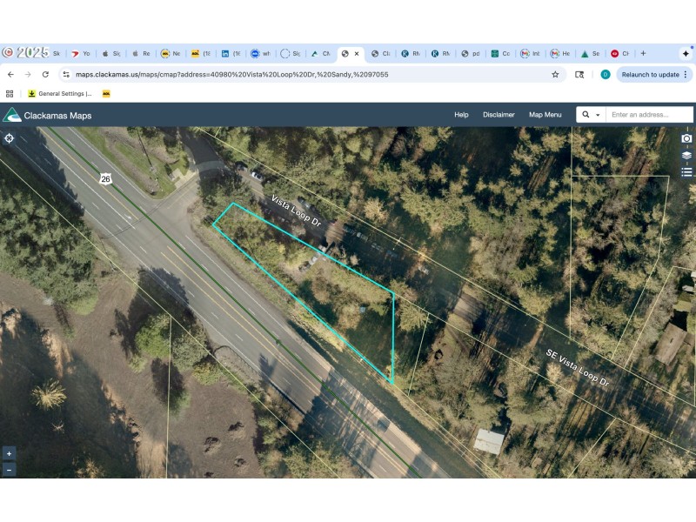Expand the search type dropdown arrow
Image resolution: width=696 pixels, height=522 pixels.
click(x=598, y=115)
